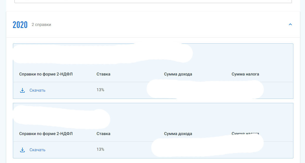
Task: Select the 2020 year heading
Action: click(x=20, y=25)
